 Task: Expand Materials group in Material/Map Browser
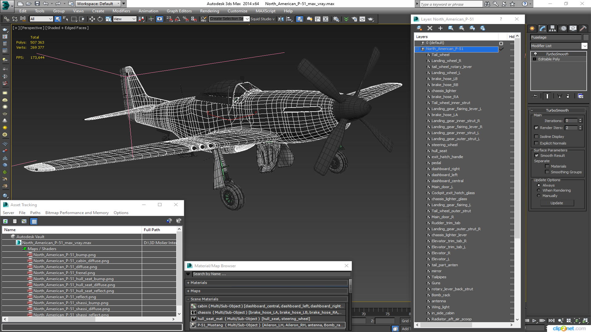[x=188, y=283]
